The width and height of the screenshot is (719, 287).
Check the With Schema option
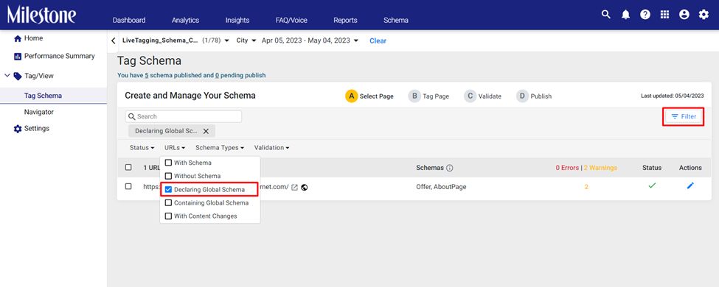(x=168, y=163)
